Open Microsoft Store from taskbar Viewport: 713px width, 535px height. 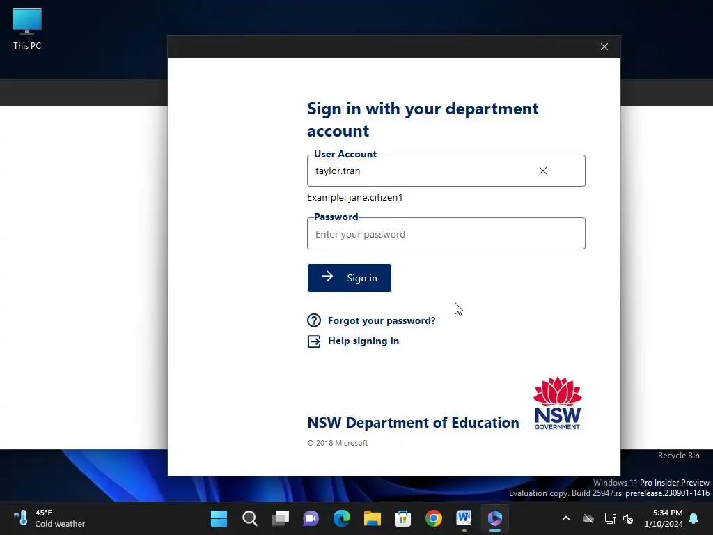(403, 518)
